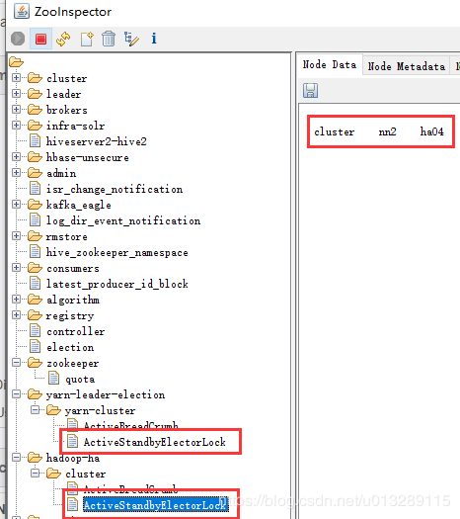The height and width of the screenshot is (519, 460).
Task: Open the node viewers settings icon
Action: (131, 39)
